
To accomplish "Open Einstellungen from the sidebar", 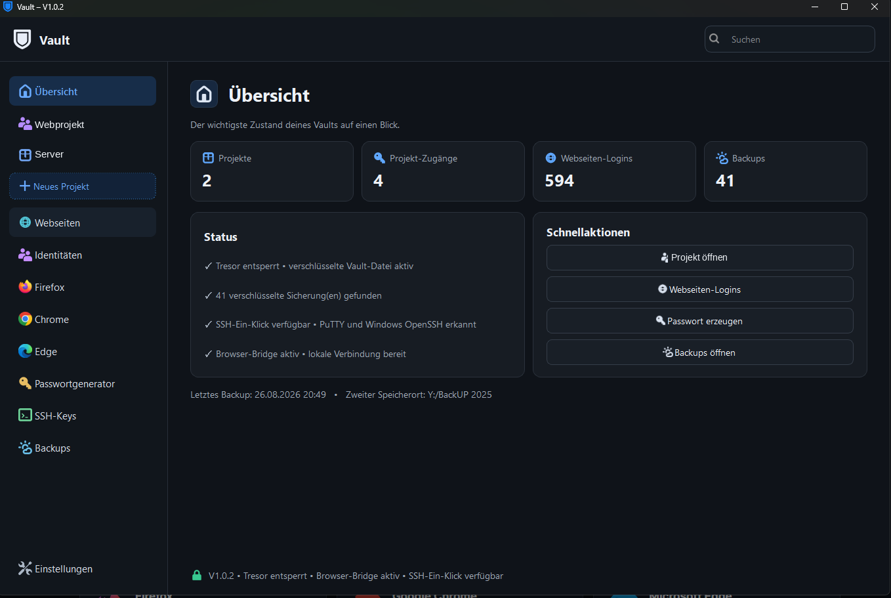I will 83,568.
